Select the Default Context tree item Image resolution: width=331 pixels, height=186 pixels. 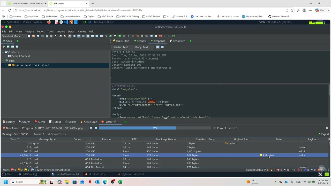tap(20, 56)
